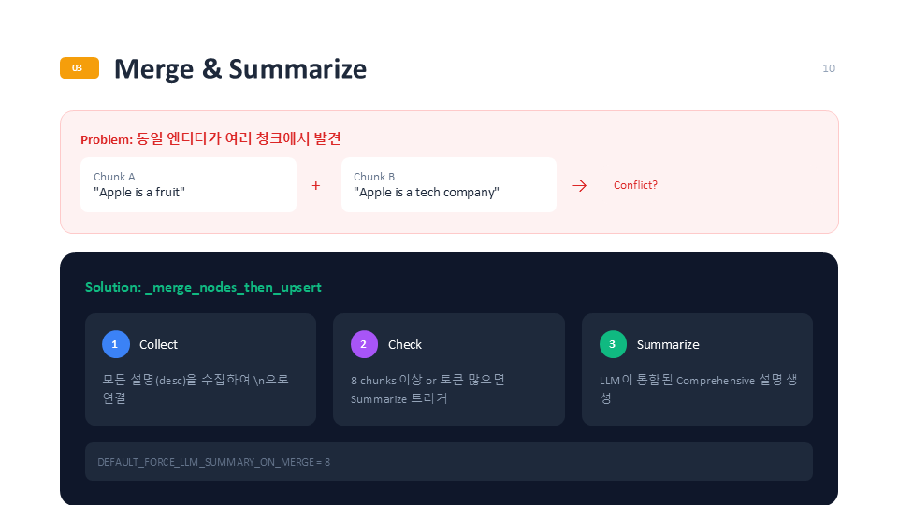Click the red Problem heading text

point(210,138)
